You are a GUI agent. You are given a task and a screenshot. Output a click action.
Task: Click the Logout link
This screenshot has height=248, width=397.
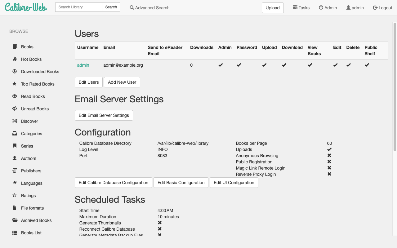click(383, 8)
